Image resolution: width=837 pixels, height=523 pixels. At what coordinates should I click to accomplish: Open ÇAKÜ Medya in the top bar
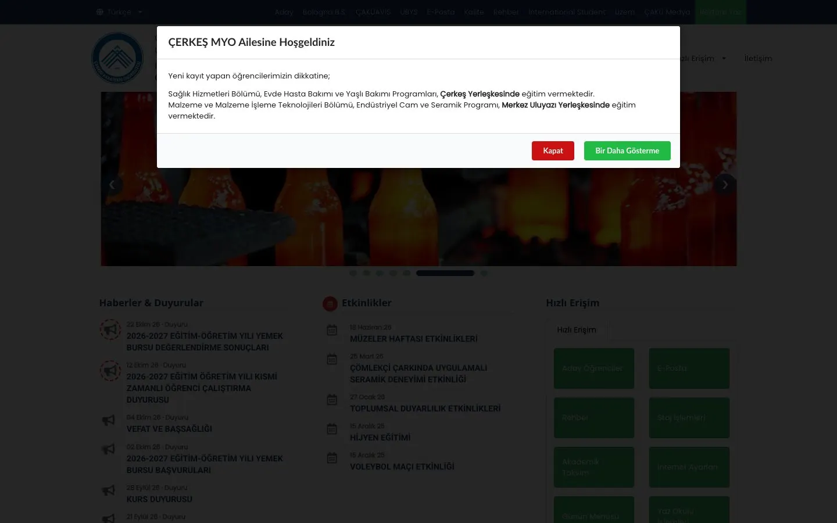(667, 12)
